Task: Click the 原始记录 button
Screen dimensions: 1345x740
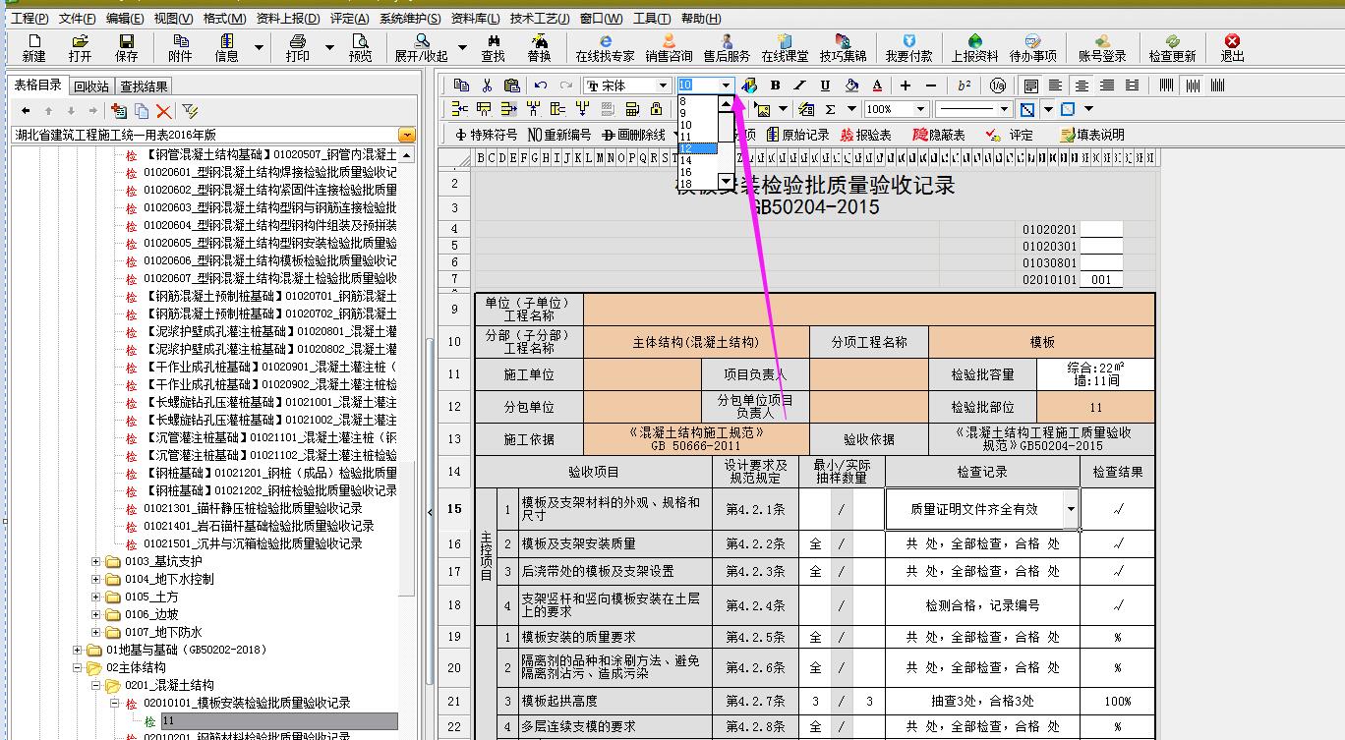Action: point(796,135)
